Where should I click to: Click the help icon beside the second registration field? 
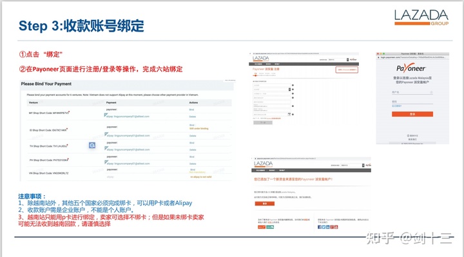(x=293, y=90)
